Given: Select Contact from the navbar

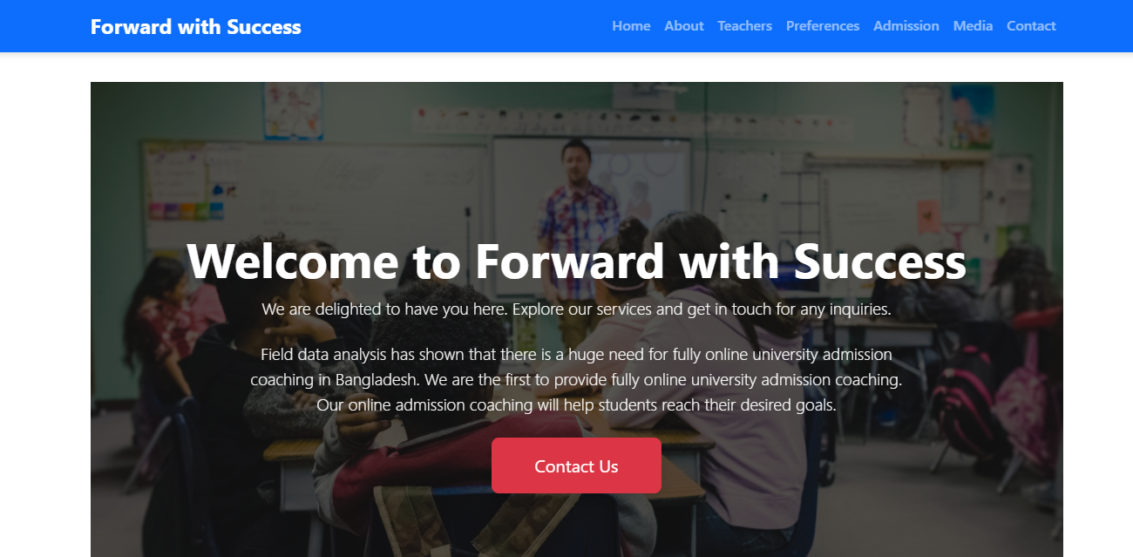Looking at the screenshot, I should (x=1031, y=26).
